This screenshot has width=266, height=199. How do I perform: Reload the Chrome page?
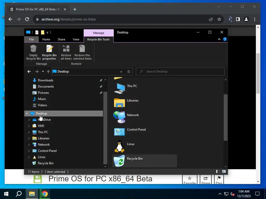coord(27,19)
